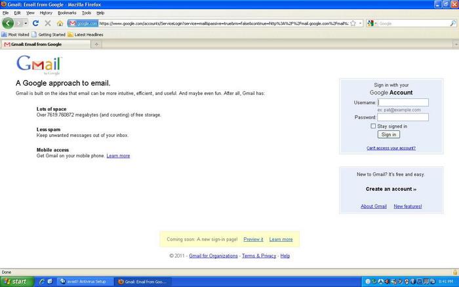Open the Tools menu
459x287 pixels.
pos(87,13)
